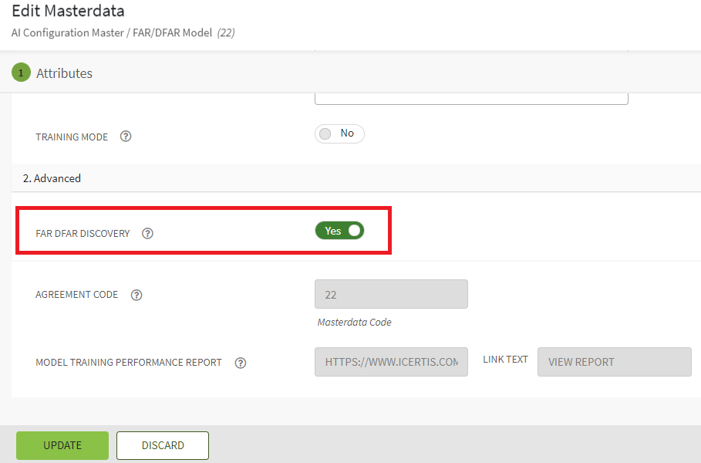Click the help icon beside FAR DFAR Discovery
The height and width of the screenshot is (463, 701).
[x=148, y=233]
